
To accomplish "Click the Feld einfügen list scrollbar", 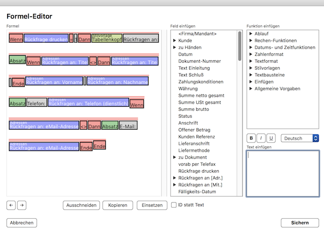I will click(240, 48).
